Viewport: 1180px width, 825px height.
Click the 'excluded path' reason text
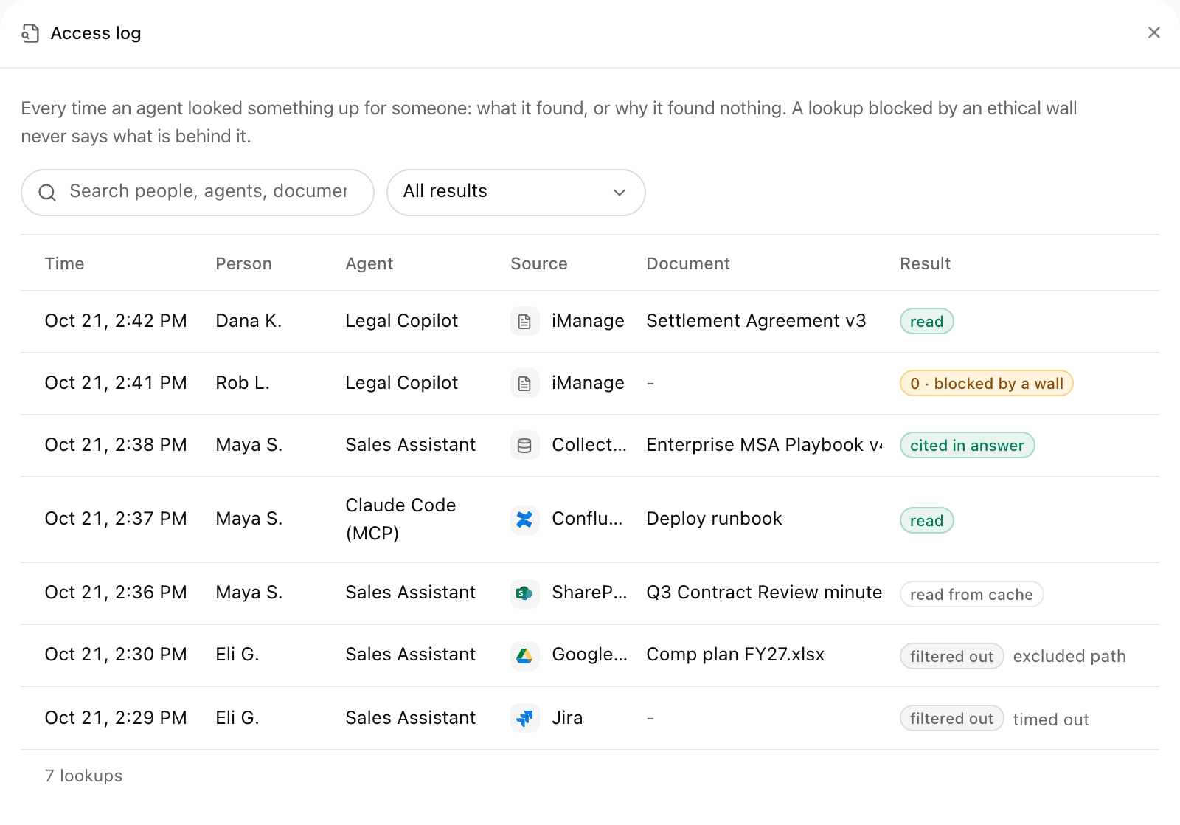[x=1069, y=656]
